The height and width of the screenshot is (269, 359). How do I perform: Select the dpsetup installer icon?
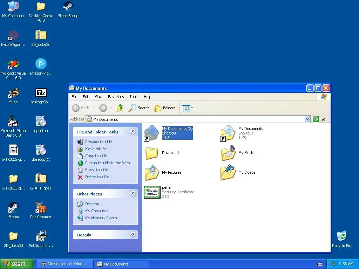pyautogui.click(x=41, y=124)
